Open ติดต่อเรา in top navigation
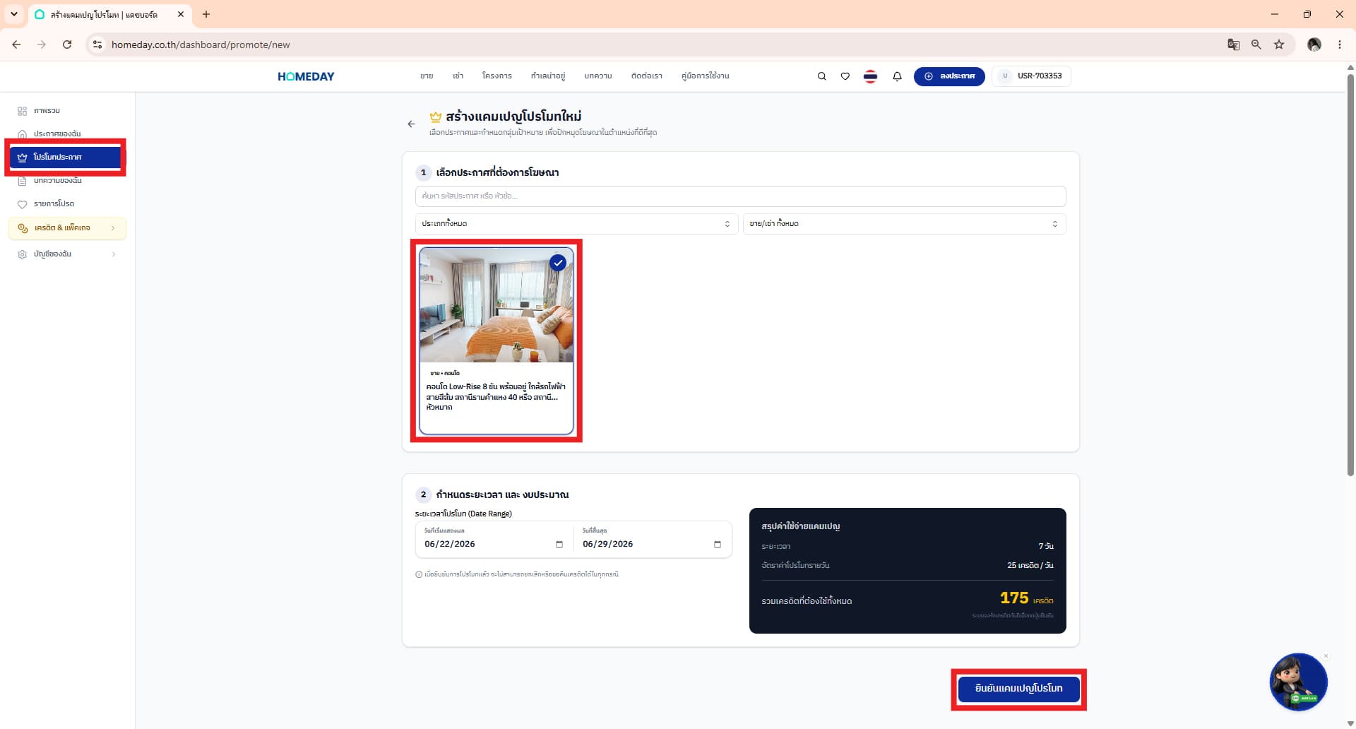This screenshot has width=1356, height=729. tap(647, 76)
